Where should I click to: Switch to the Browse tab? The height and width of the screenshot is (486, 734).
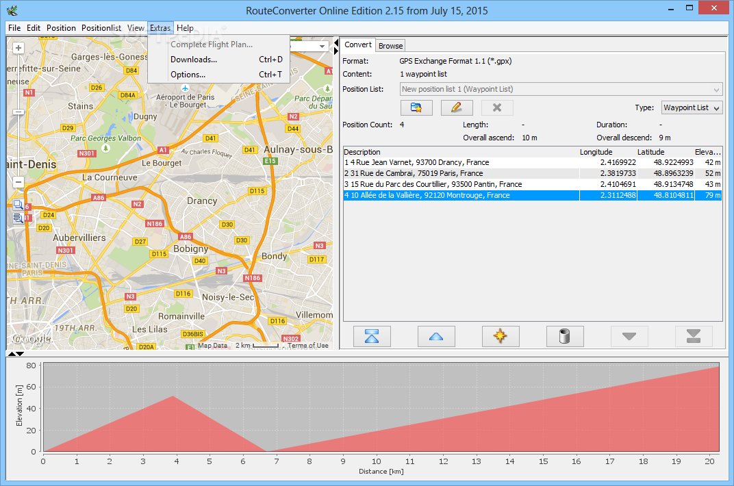[x=390, y=46]
